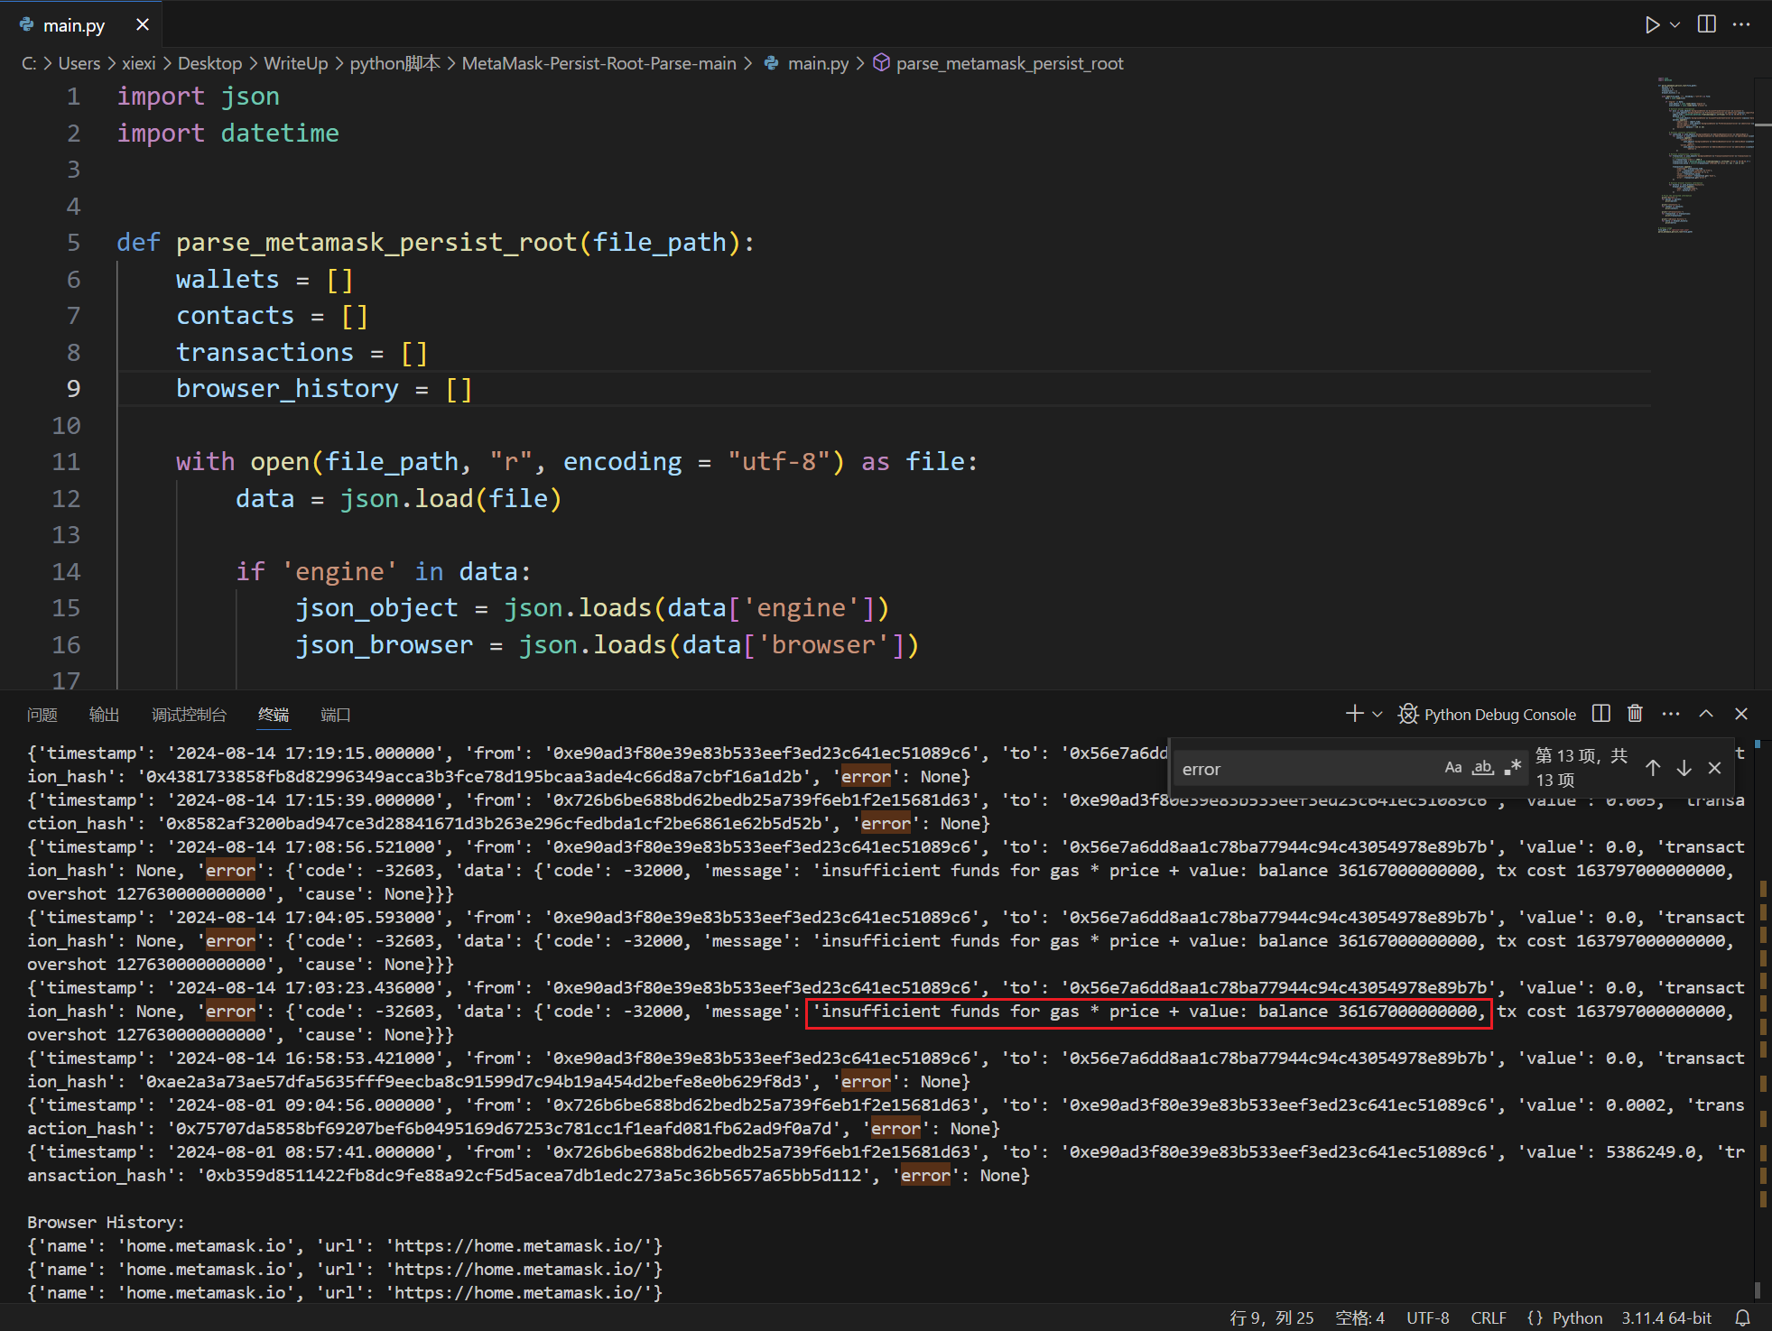The height and width of the screenshot is (1331, 1772).
Task: Split the editor to the right
Action: (x=1707, y=24)
